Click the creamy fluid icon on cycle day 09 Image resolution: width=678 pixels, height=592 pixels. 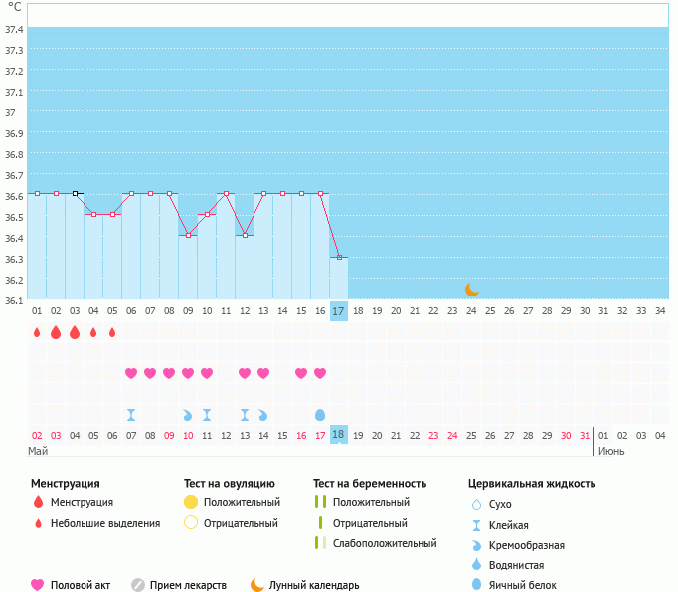click(188, 414)
